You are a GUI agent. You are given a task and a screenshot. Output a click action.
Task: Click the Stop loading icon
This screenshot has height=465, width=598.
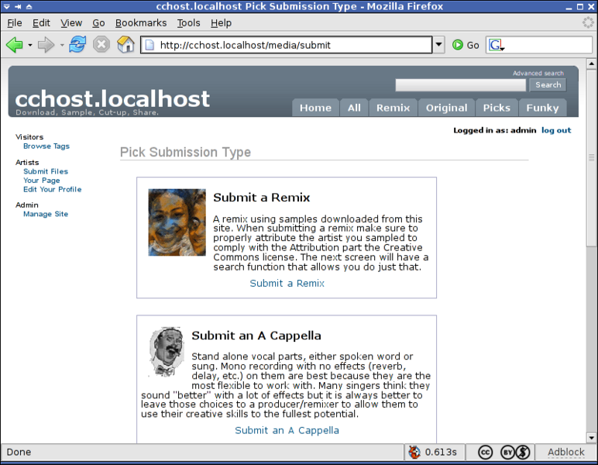pyautogui.click(x=101, y=45)
